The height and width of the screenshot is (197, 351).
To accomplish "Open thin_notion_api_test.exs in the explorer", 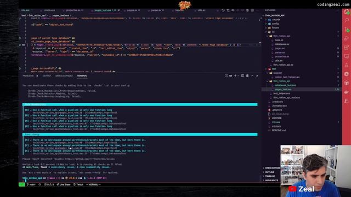I will [286, 97].
